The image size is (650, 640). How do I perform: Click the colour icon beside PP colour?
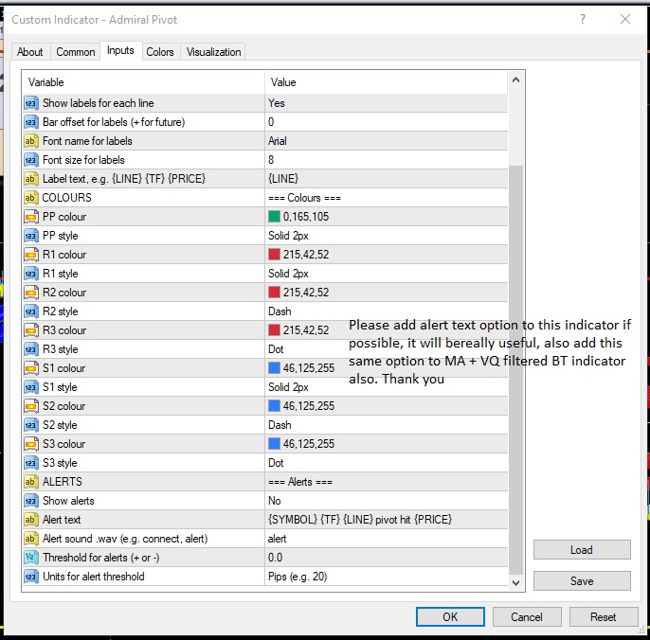coord(31,217)
